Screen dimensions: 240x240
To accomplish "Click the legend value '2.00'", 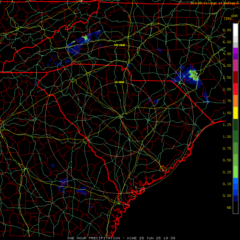I will (x=227, y=89).
